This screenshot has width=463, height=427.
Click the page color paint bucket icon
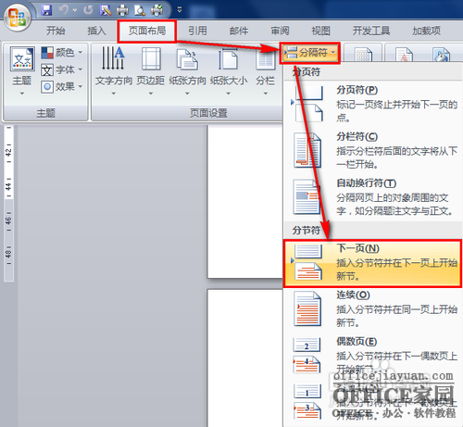coord(442,56)
